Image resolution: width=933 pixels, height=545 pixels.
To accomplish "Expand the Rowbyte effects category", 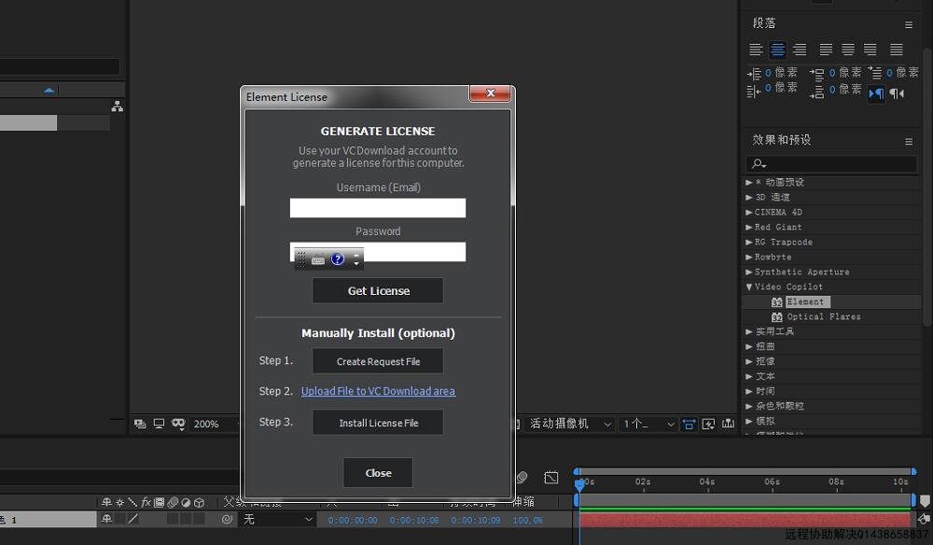I will [749, 257].
